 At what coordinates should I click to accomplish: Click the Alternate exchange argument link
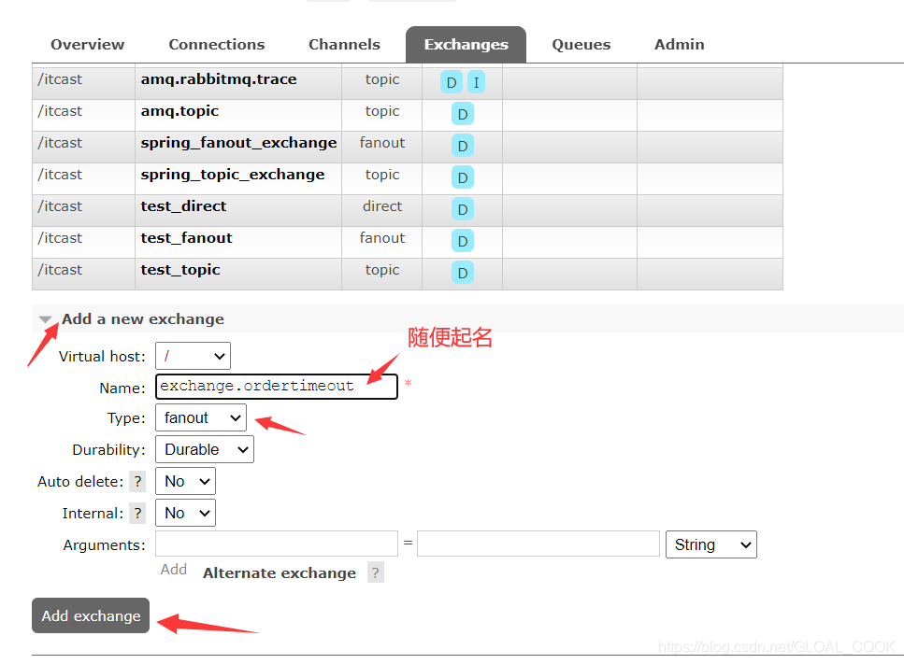(x=279, y=573)
